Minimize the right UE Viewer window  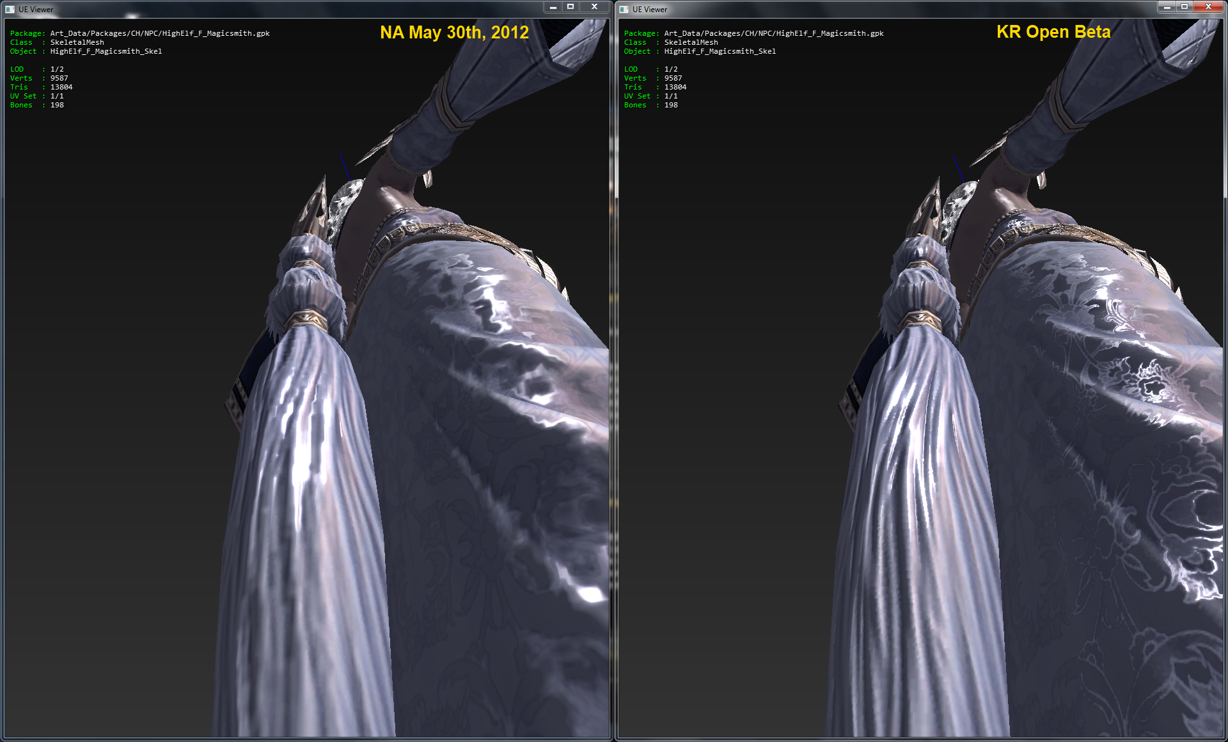point(1167,6)
